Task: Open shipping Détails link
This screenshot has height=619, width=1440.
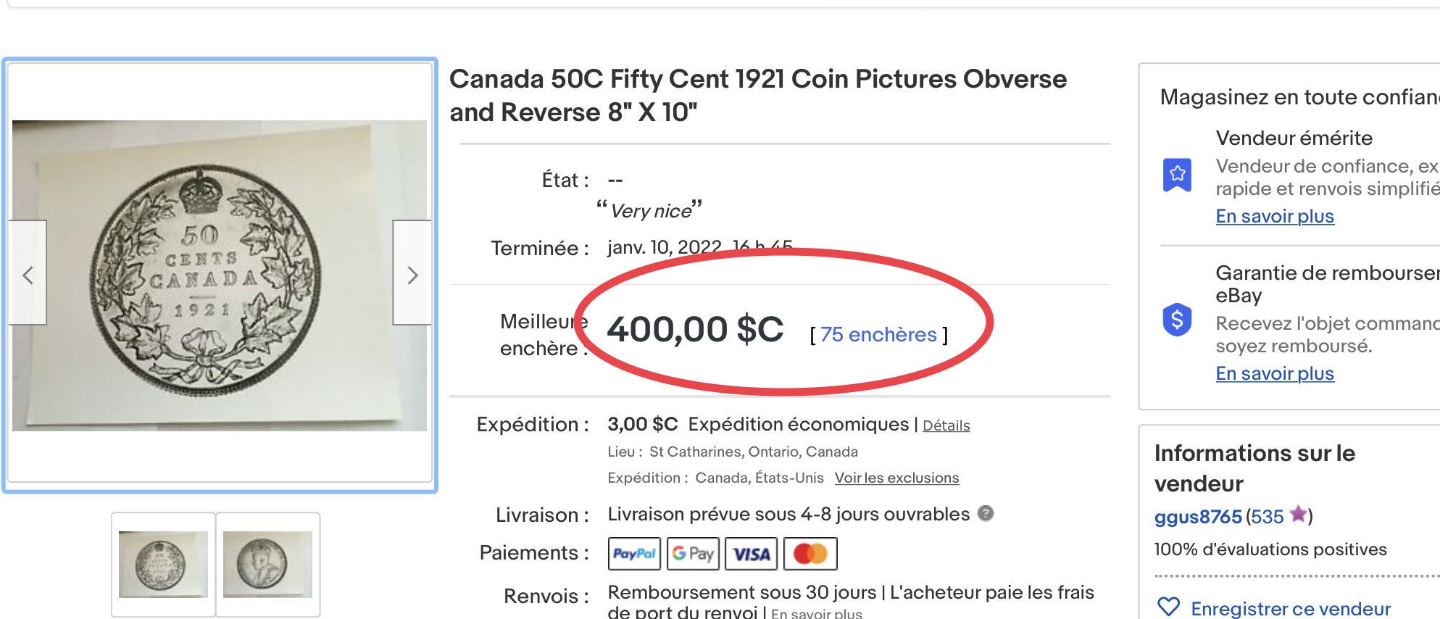Action: (946, 425)
